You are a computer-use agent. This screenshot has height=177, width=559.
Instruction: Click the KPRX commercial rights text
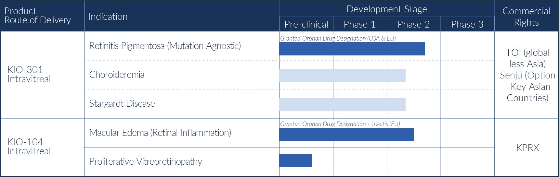tap(527, 148)
